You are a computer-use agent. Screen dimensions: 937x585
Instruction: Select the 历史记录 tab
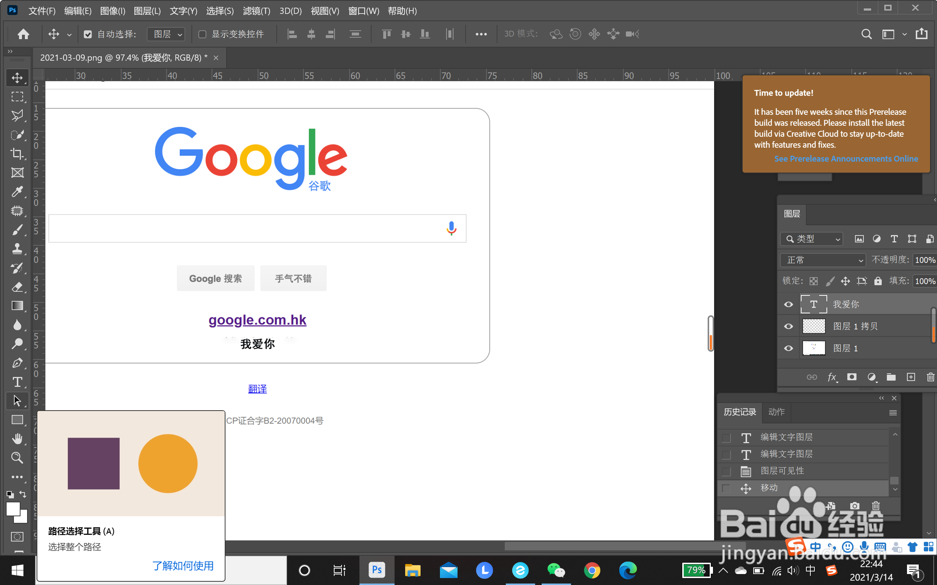pos(740,412)
